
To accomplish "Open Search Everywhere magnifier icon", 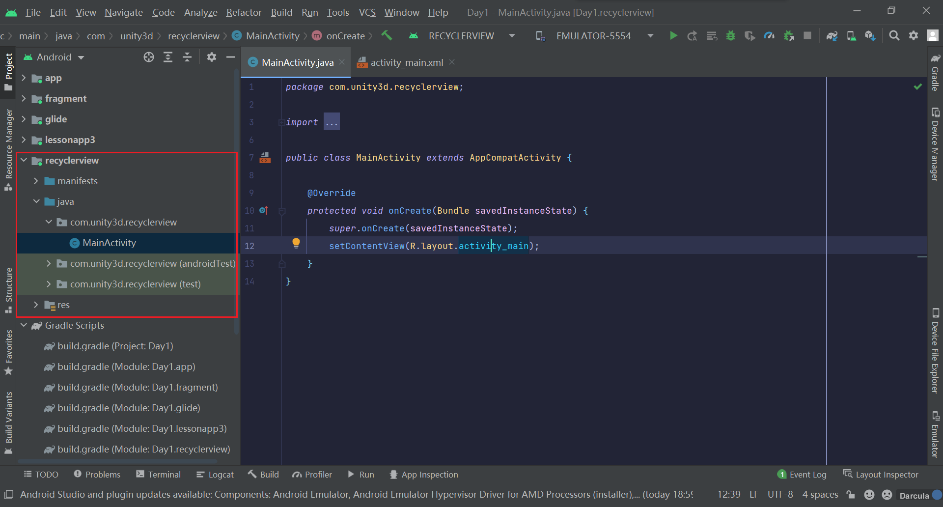I will point(894,36).
